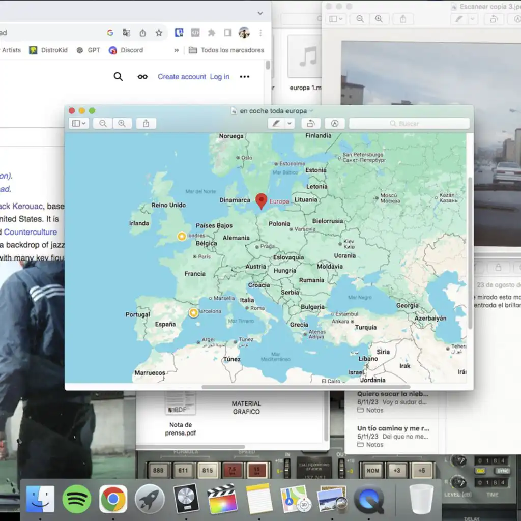Share this page from Chrome's address bar
521x521 pixels.
(x=142, y=33)
